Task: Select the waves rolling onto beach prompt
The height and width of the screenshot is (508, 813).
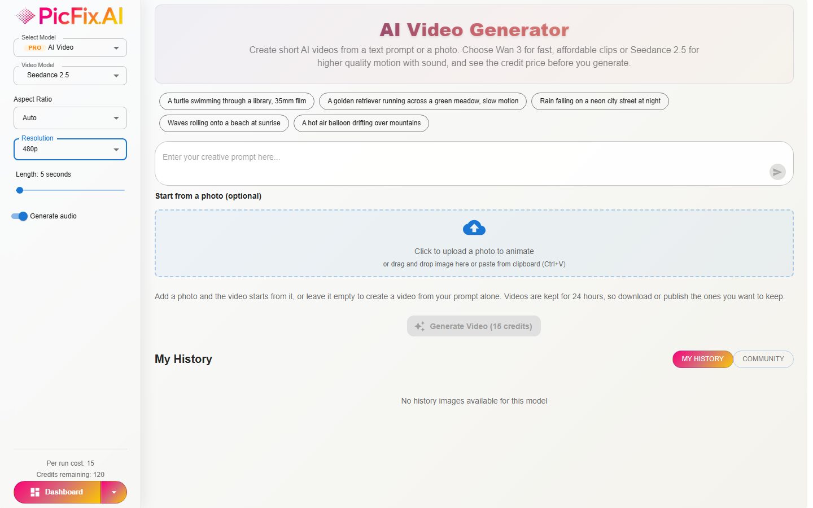Action: point(224,123)
